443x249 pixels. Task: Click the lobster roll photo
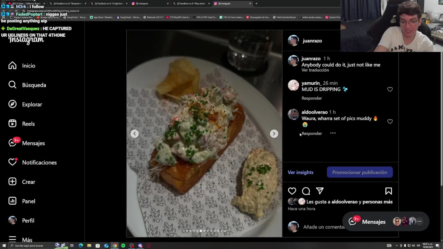pos(204,133)
